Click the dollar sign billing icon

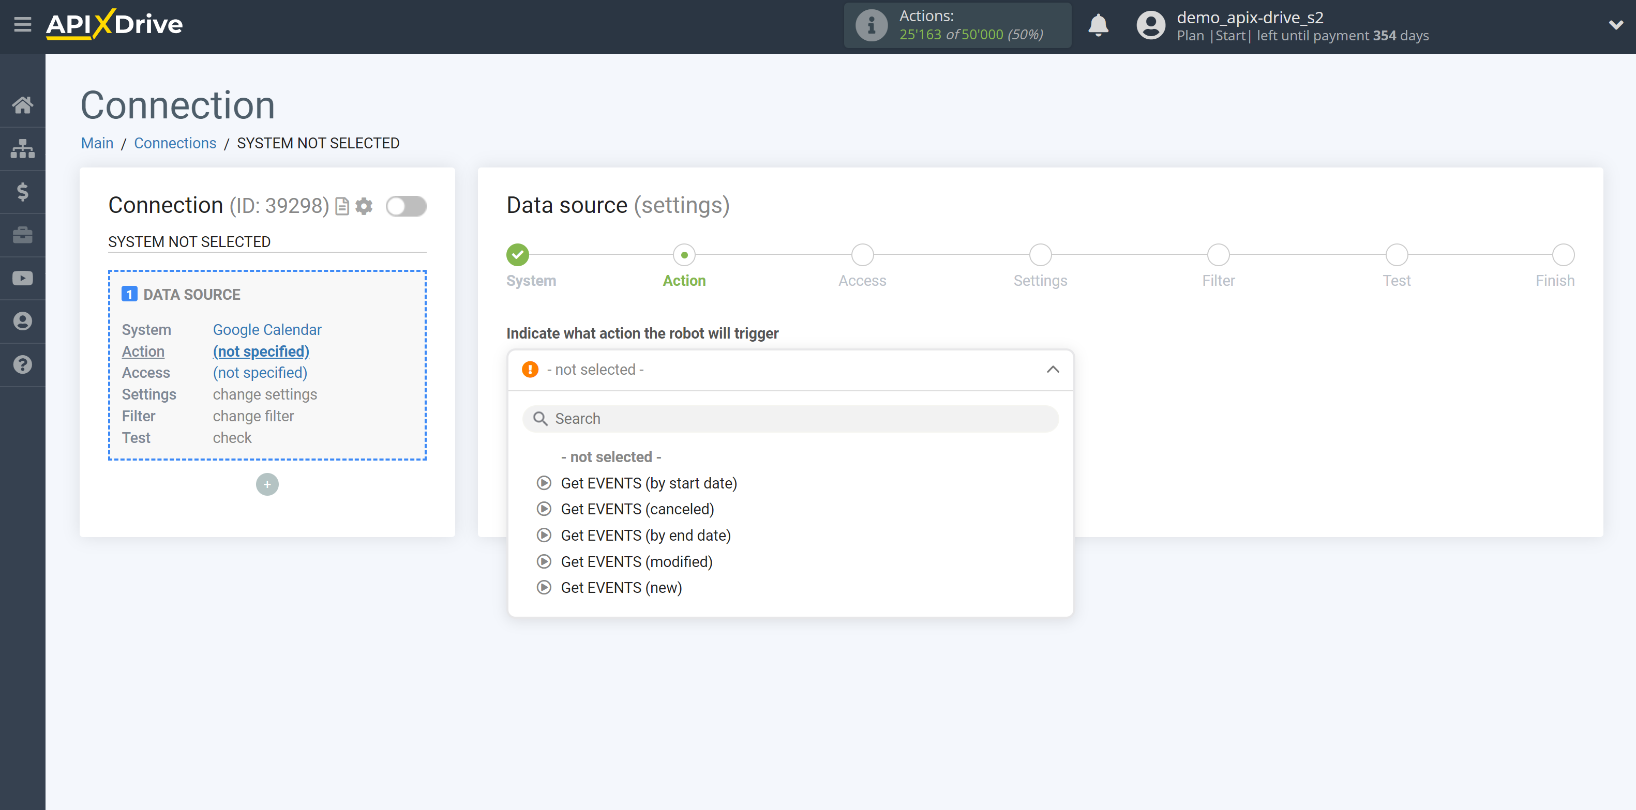point(23,191)
